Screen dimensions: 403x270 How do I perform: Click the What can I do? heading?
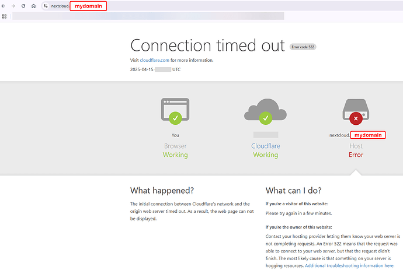(x=293, y=191)
